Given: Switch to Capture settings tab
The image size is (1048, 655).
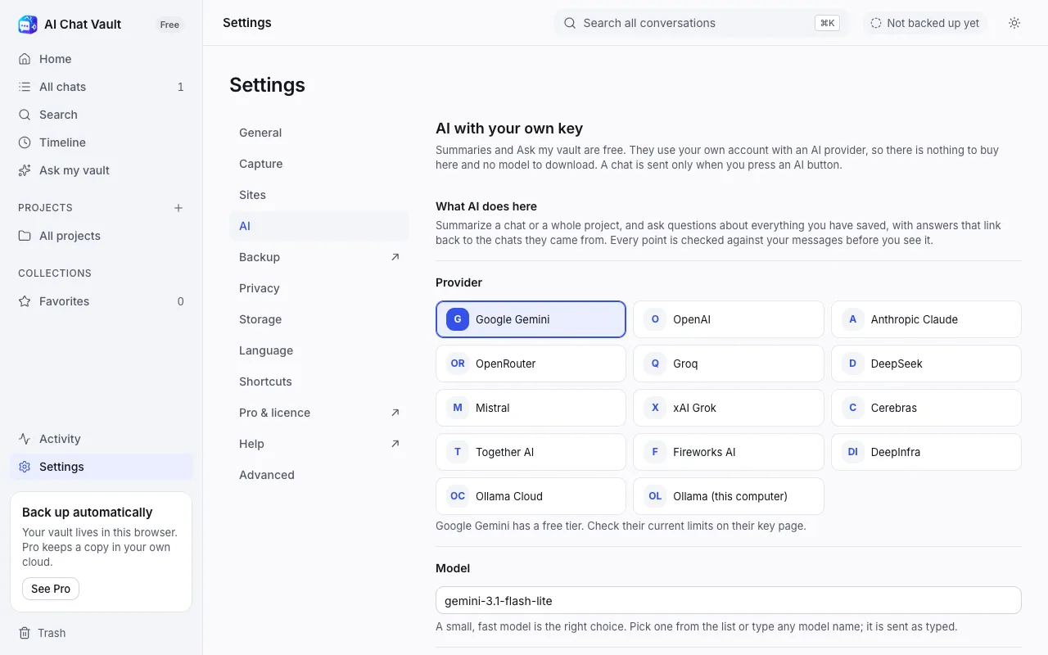Looking at the screenshot, I should click(319, 164).
